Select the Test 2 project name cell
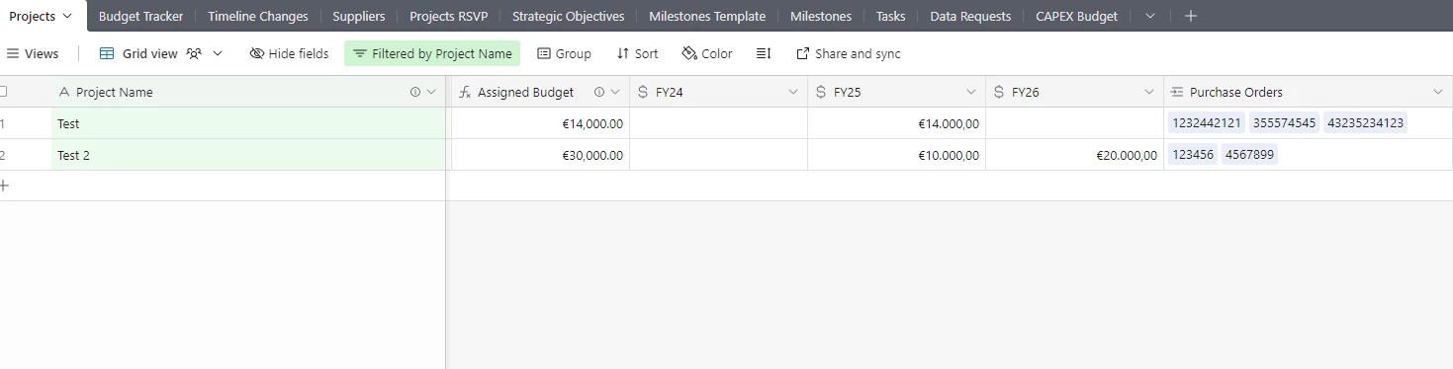This screenshot has height=369, width=1453. (248, 155)
